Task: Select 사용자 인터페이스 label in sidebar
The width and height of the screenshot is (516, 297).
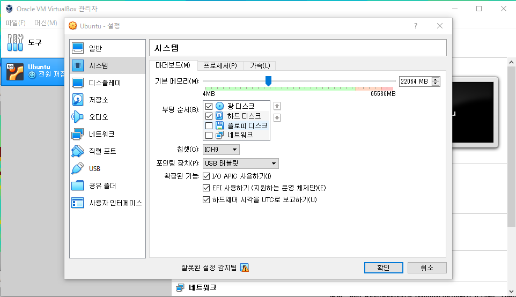Action: coord(115,203)
